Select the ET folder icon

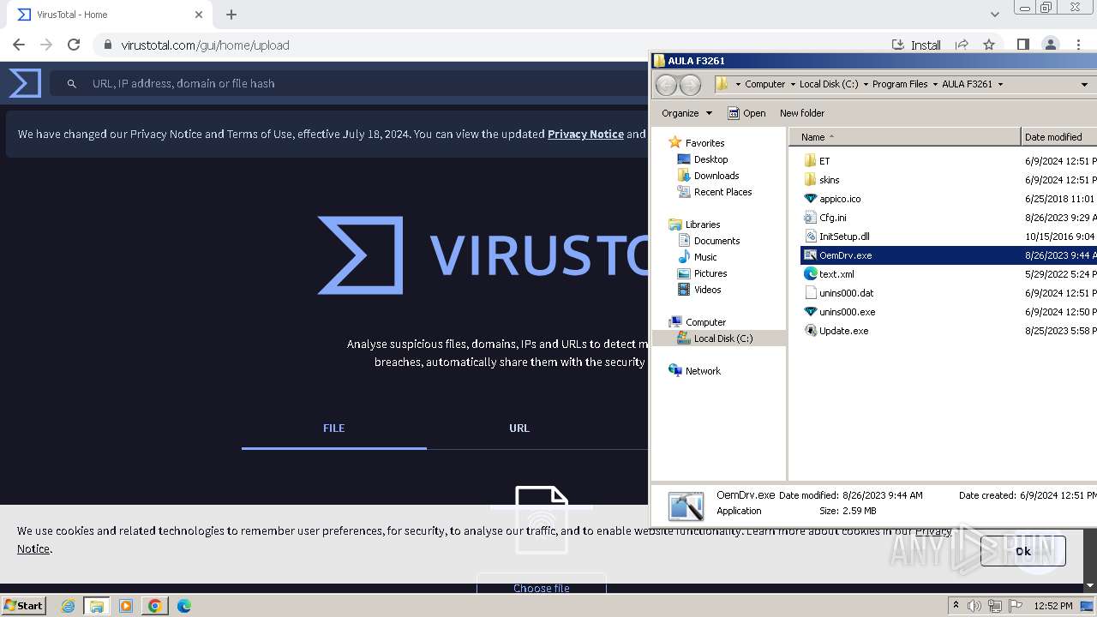[x=810, y=161]
